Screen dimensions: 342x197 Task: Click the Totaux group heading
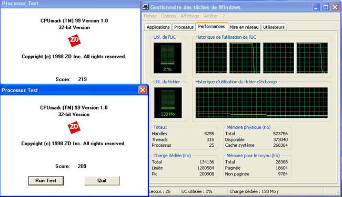[160, 127]
